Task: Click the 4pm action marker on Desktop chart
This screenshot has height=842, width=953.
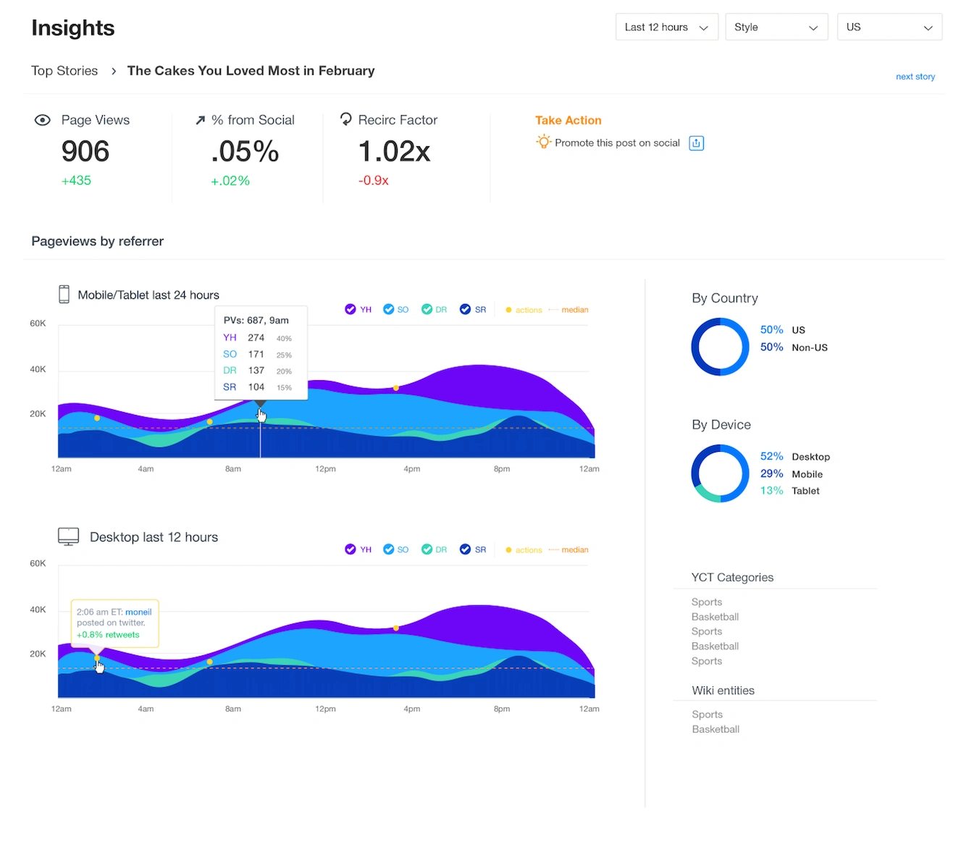Action: 396,628
